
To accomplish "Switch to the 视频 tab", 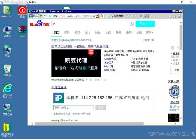I will pyautogui.click(x=77, y=32).
